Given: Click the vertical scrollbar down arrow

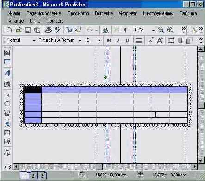Looking at the screenshot, I should coord(201,160).
